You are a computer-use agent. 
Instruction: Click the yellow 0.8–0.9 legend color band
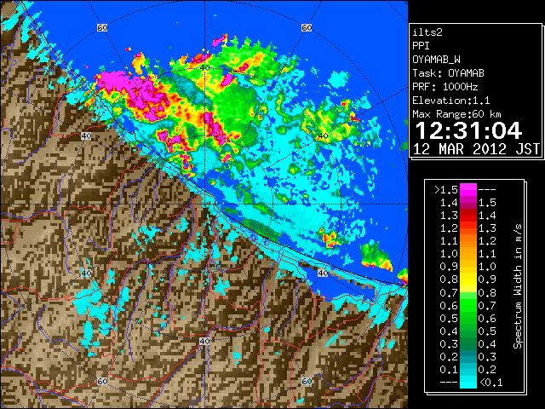[468, 280]
